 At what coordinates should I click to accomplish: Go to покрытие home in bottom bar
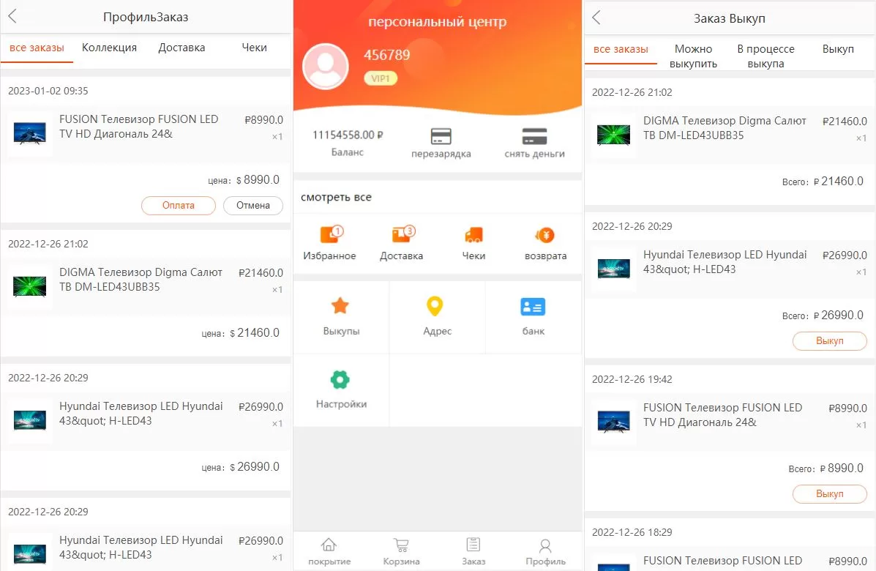(x=329, y=551)
